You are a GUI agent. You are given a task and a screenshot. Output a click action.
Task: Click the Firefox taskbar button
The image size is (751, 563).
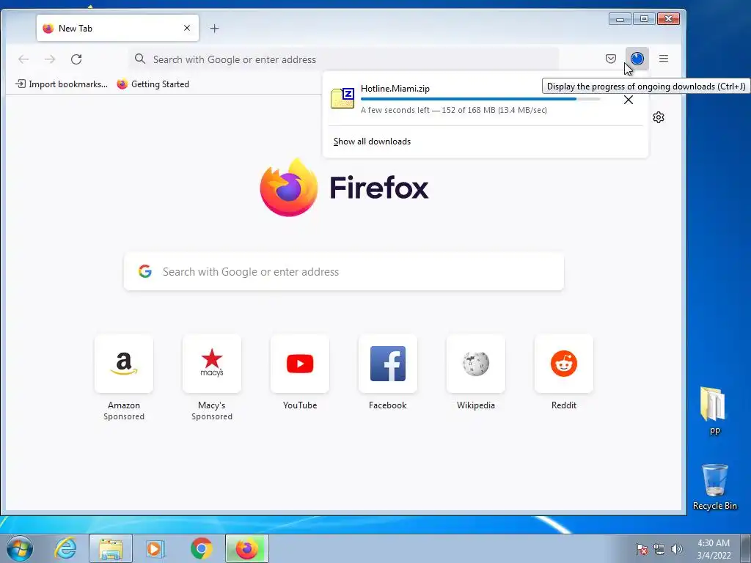(247, 548)
